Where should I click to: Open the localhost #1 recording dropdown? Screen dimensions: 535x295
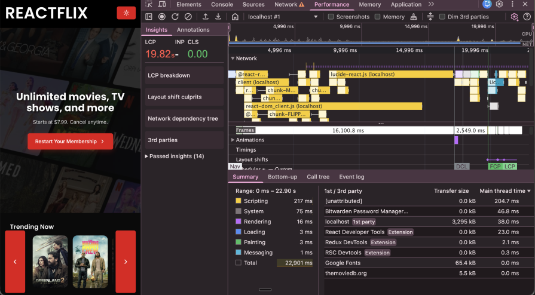pyautogui.click(x=282, y=17)
